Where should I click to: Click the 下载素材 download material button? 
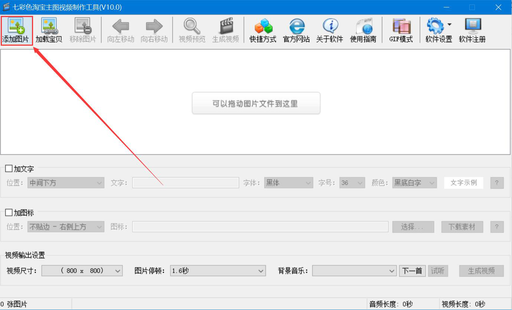[x=462, y=226]
